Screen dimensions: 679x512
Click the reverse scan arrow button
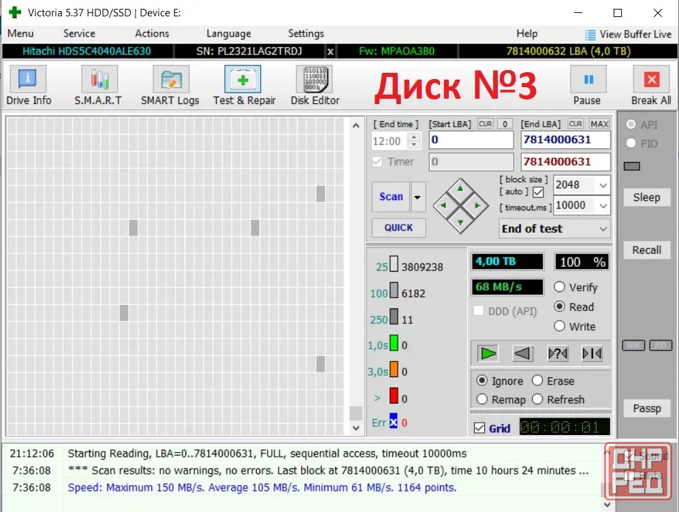pyautogui.click(x=522, y=353)
